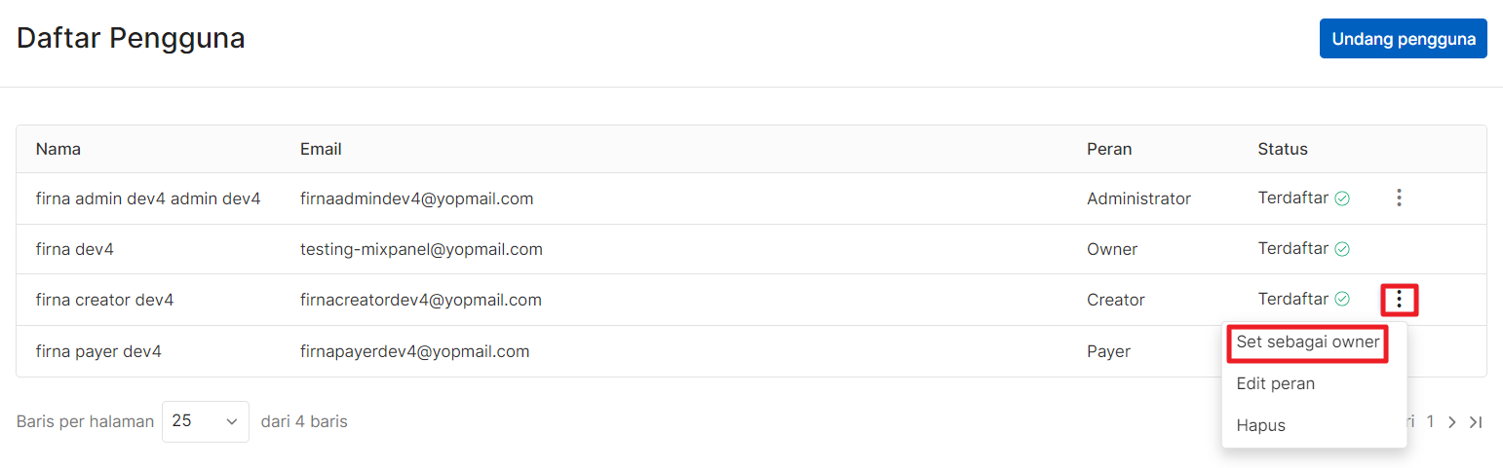Click the green check icon in Owner row
1503x468 pixels.
click(x=1342, y=249)
